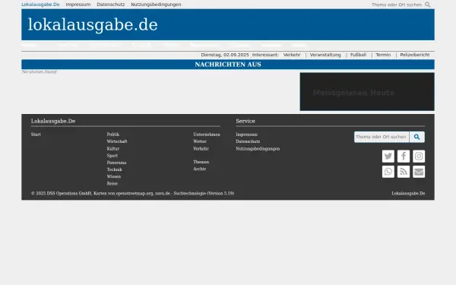Click the copyright line '© 2025 DSS Operations GmbH'
This screenshot has width=456, height=285.
pos(62,193)
